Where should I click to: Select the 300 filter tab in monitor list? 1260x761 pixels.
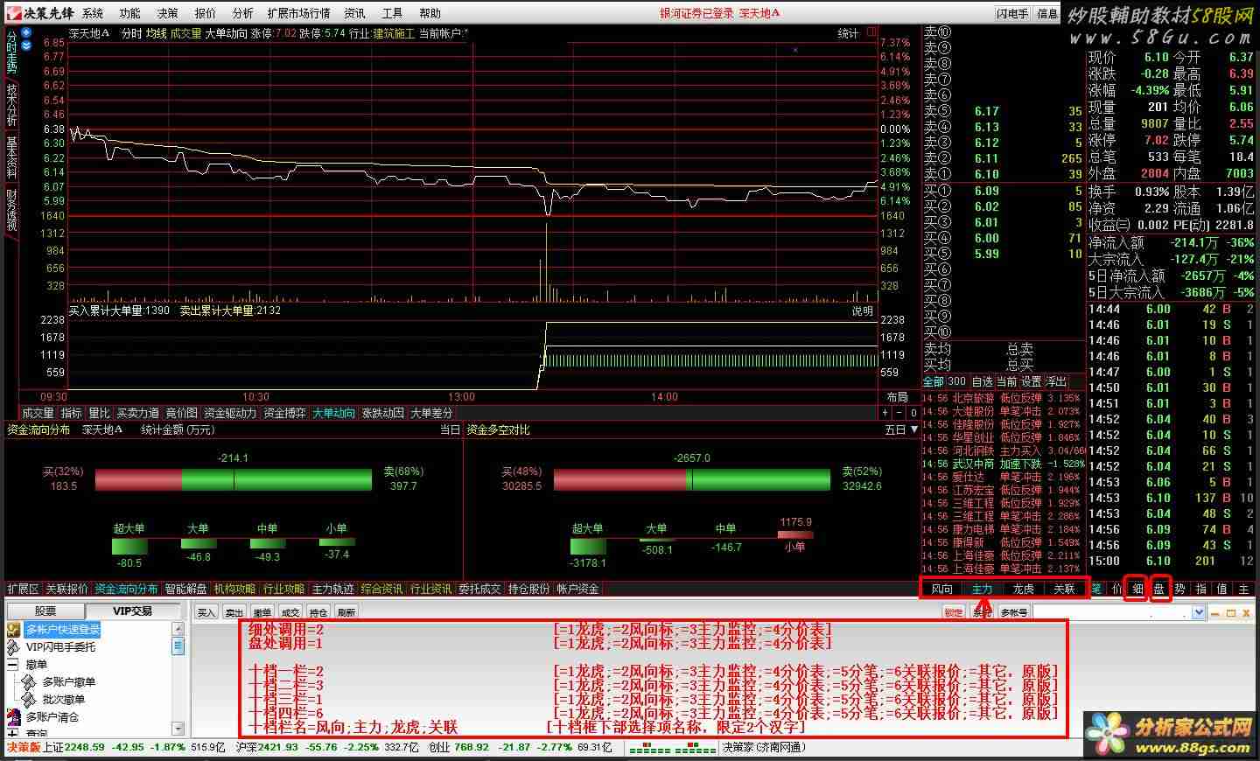click(x=956, y=381)
